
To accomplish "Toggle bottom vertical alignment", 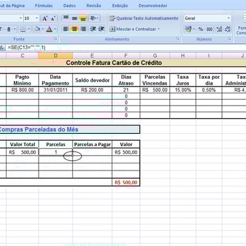I will point(83,18).
